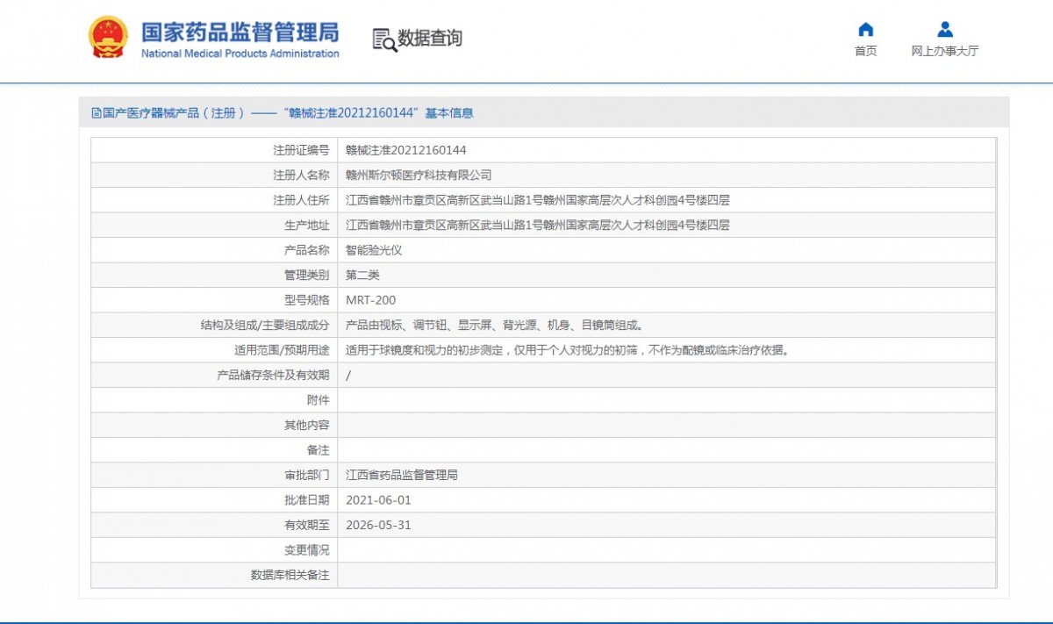Open the 网上办事大厅 link text
This screenshot has width=1053, height=624.
(x=945, y=51)
